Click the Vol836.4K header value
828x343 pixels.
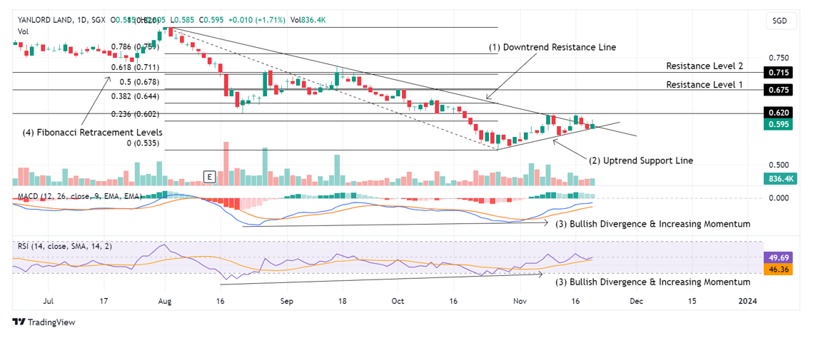(309, 20)
